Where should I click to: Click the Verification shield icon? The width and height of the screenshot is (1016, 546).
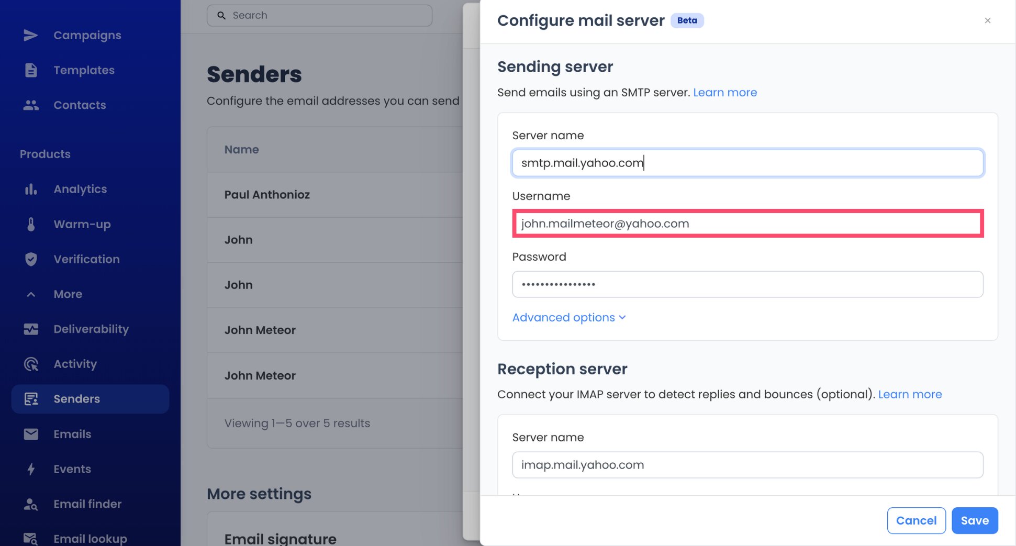[x=31, y=259]
